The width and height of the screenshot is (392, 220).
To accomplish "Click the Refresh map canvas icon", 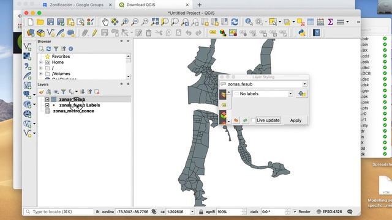I will 235,22.
